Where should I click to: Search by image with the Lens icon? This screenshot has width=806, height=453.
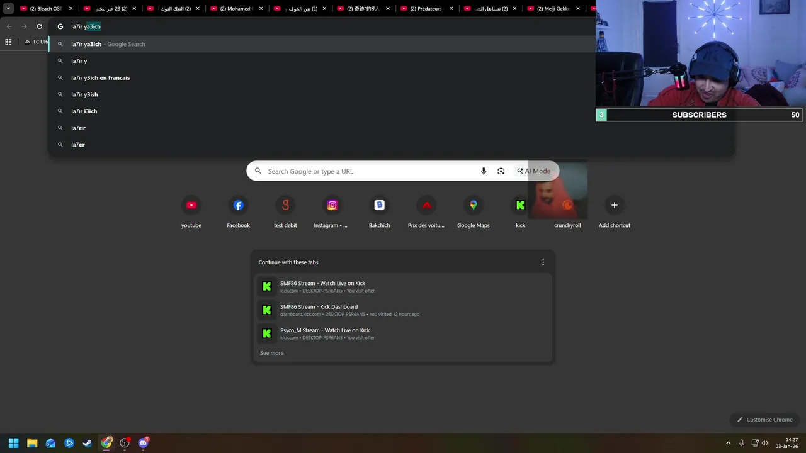[501, 171]
